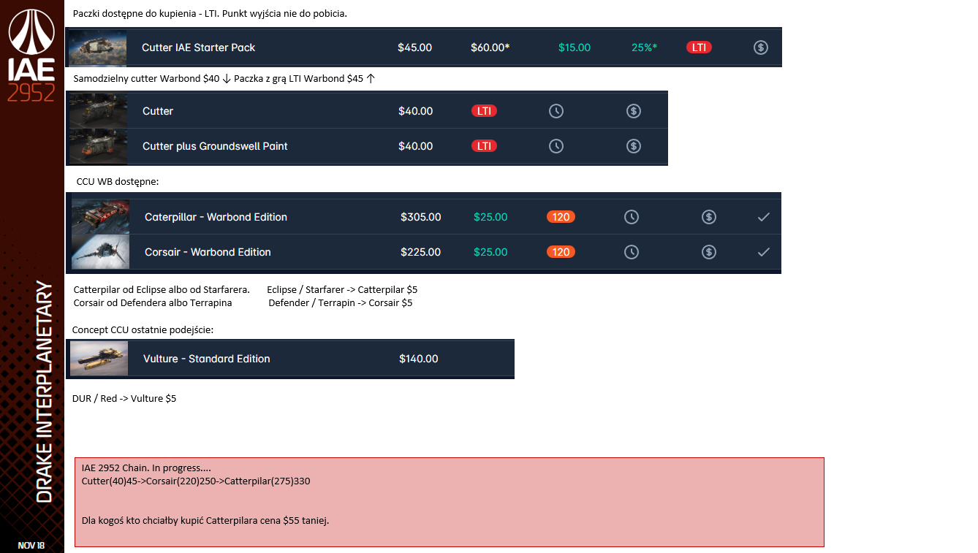978x553 pixels.
Task: Click the LTI badge in Cutter IAE Starter Pack row
Action: point(700,47)
